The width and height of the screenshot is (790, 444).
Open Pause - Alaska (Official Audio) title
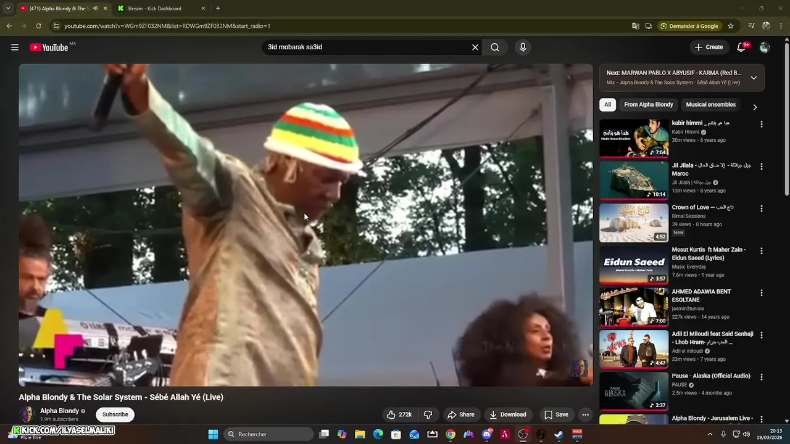click(x=711, y=376)
